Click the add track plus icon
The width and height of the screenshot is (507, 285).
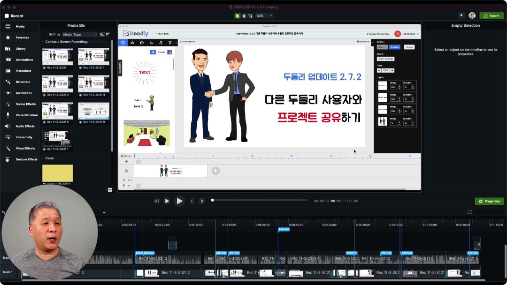click(104, 213)
